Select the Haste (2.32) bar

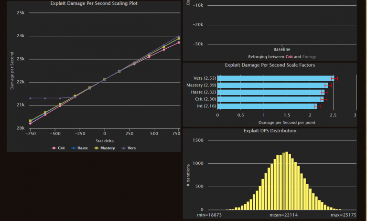coord(270,92)
